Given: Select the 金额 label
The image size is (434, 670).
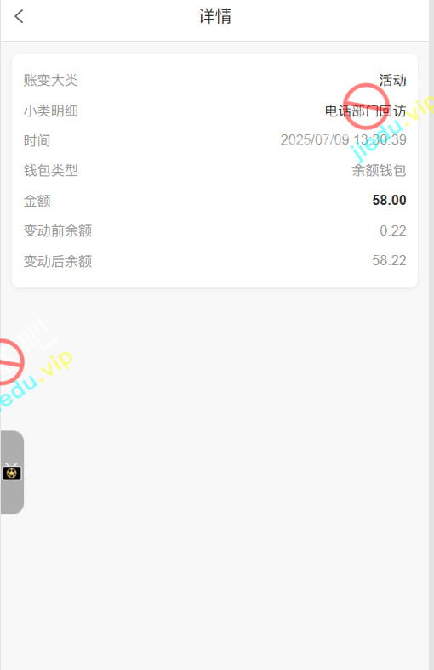Looking at the screenshot, I should 37,201.
